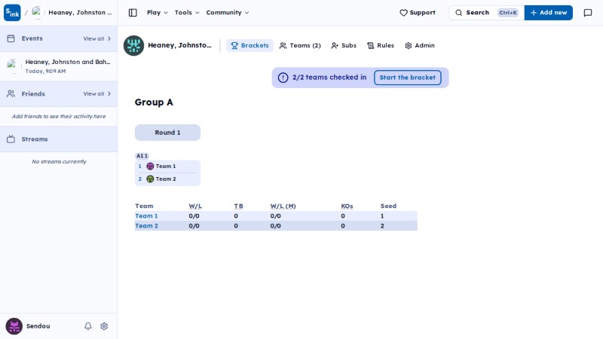Switch to the Brackets tab
This screenshot has height=339, width=603.
pyautogui.click(x=249, y=45)
